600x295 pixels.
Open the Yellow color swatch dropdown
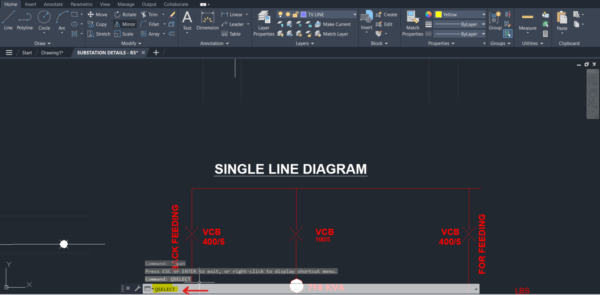coord(484,14)
